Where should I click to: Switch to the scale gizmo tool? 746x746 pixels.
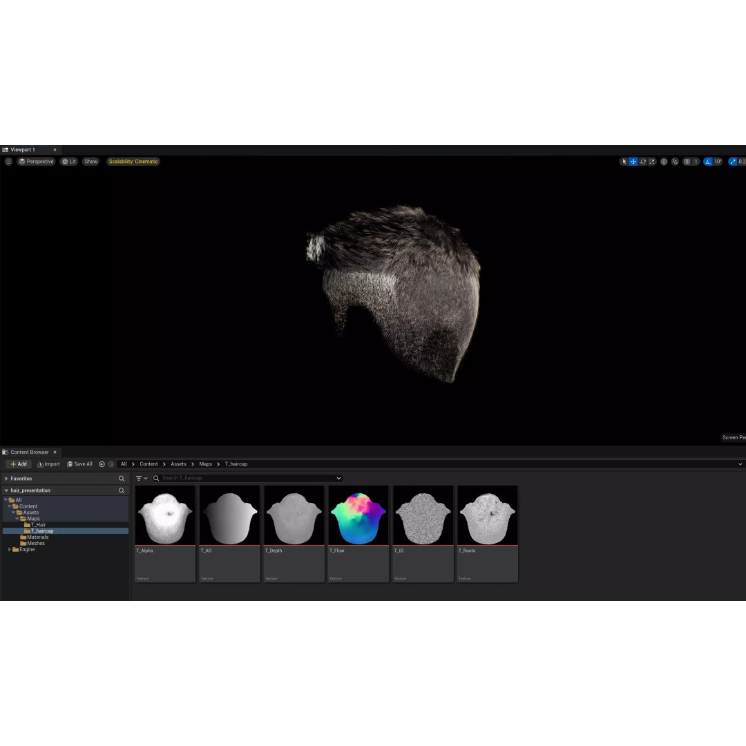[x=651, y=162]
